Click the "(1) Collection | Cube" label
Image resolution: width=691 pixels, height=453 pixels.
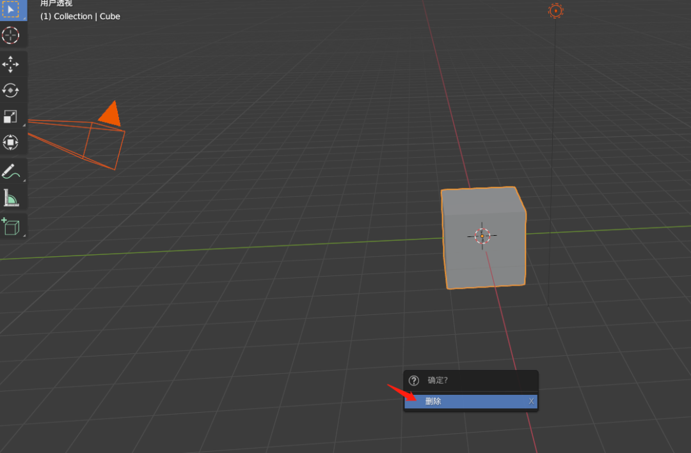tap(80, 16)
